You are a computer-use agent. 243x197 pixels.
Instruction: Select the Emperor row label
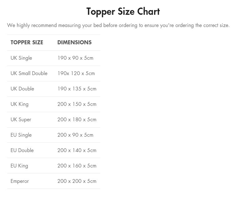(19, 181)
